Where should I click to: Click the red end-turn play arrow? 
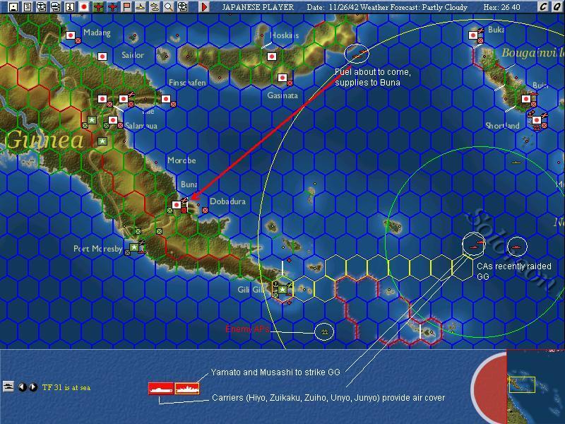204,6
